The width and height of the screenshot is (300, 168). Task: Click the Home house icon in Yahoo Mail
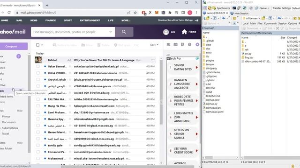[x=184, y=32]
